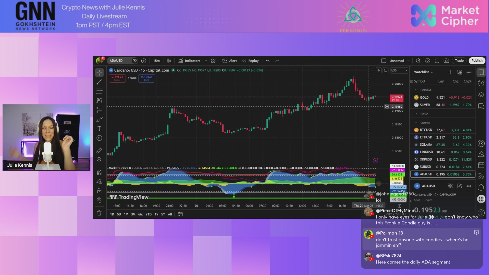Open the Fibonacci retracement tools
Viewport: 489px width, 275px height.
(x=99, y=91)
